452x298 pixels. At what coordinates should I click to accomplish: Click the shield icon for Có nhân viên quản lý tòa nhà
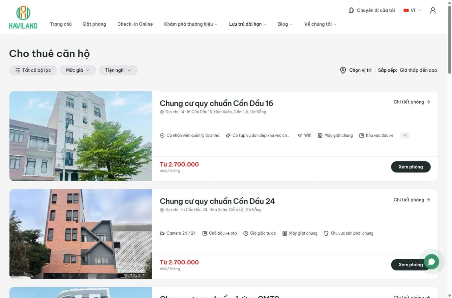tap(162, 135)
